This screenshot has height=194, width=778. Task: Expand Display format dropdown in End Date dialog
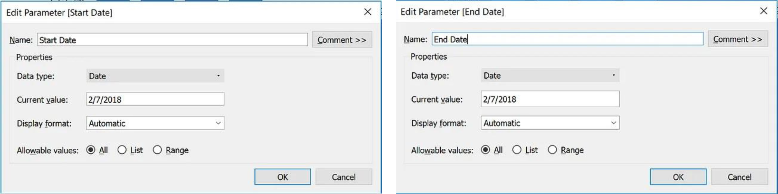(x=550, y=123)
